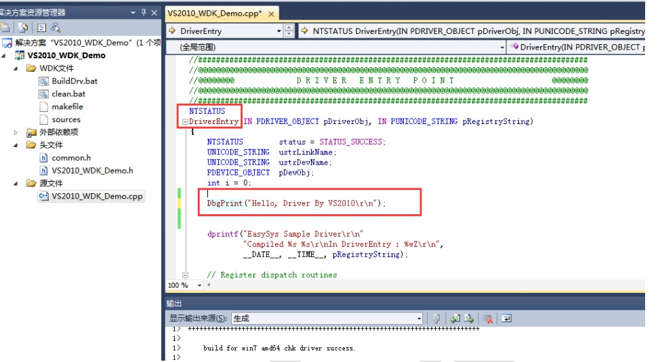The width and height of the screenshot is (658, 362).
Task: Click the 输出 panel title
Action: [173, 304]
